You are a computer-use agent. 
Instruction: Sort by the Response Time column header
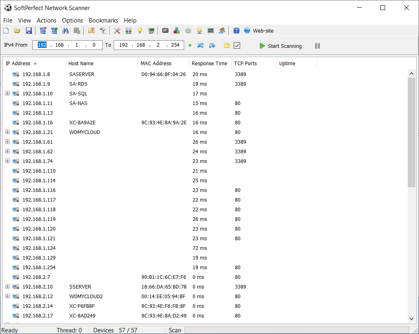209,64
